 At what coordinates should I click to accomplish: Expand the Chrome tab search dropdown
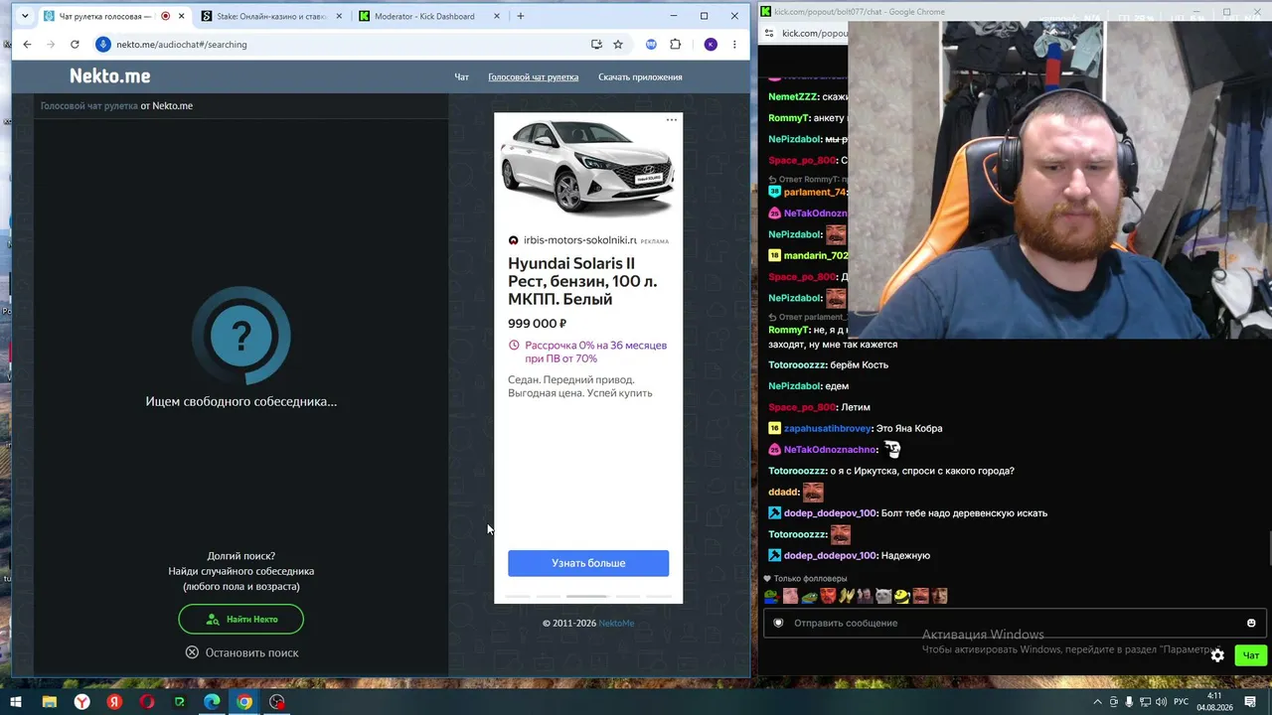[x=25, y=16]
